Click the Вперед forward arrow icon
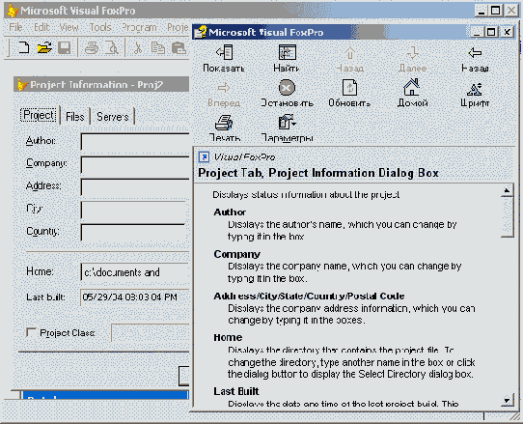 (x=224, y=94)
